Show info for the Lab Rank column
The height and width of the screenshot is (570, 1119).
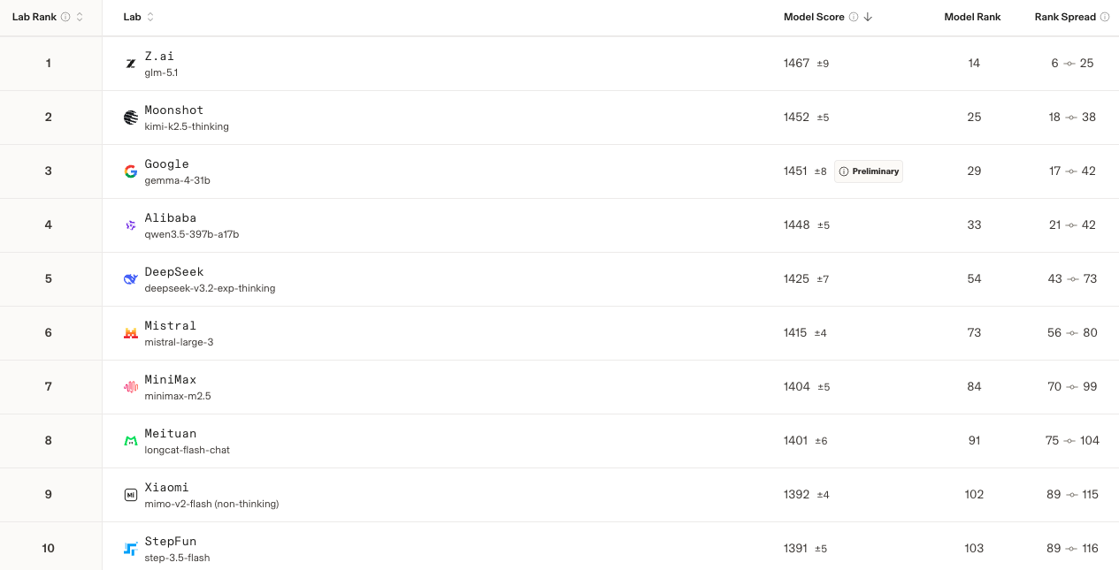pos(65,17)
